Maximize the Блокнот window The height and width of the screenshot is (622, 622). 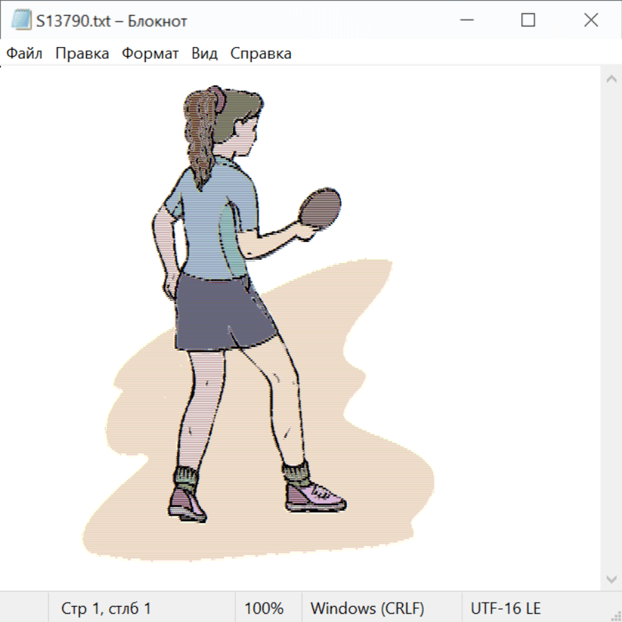coord(528,21)
